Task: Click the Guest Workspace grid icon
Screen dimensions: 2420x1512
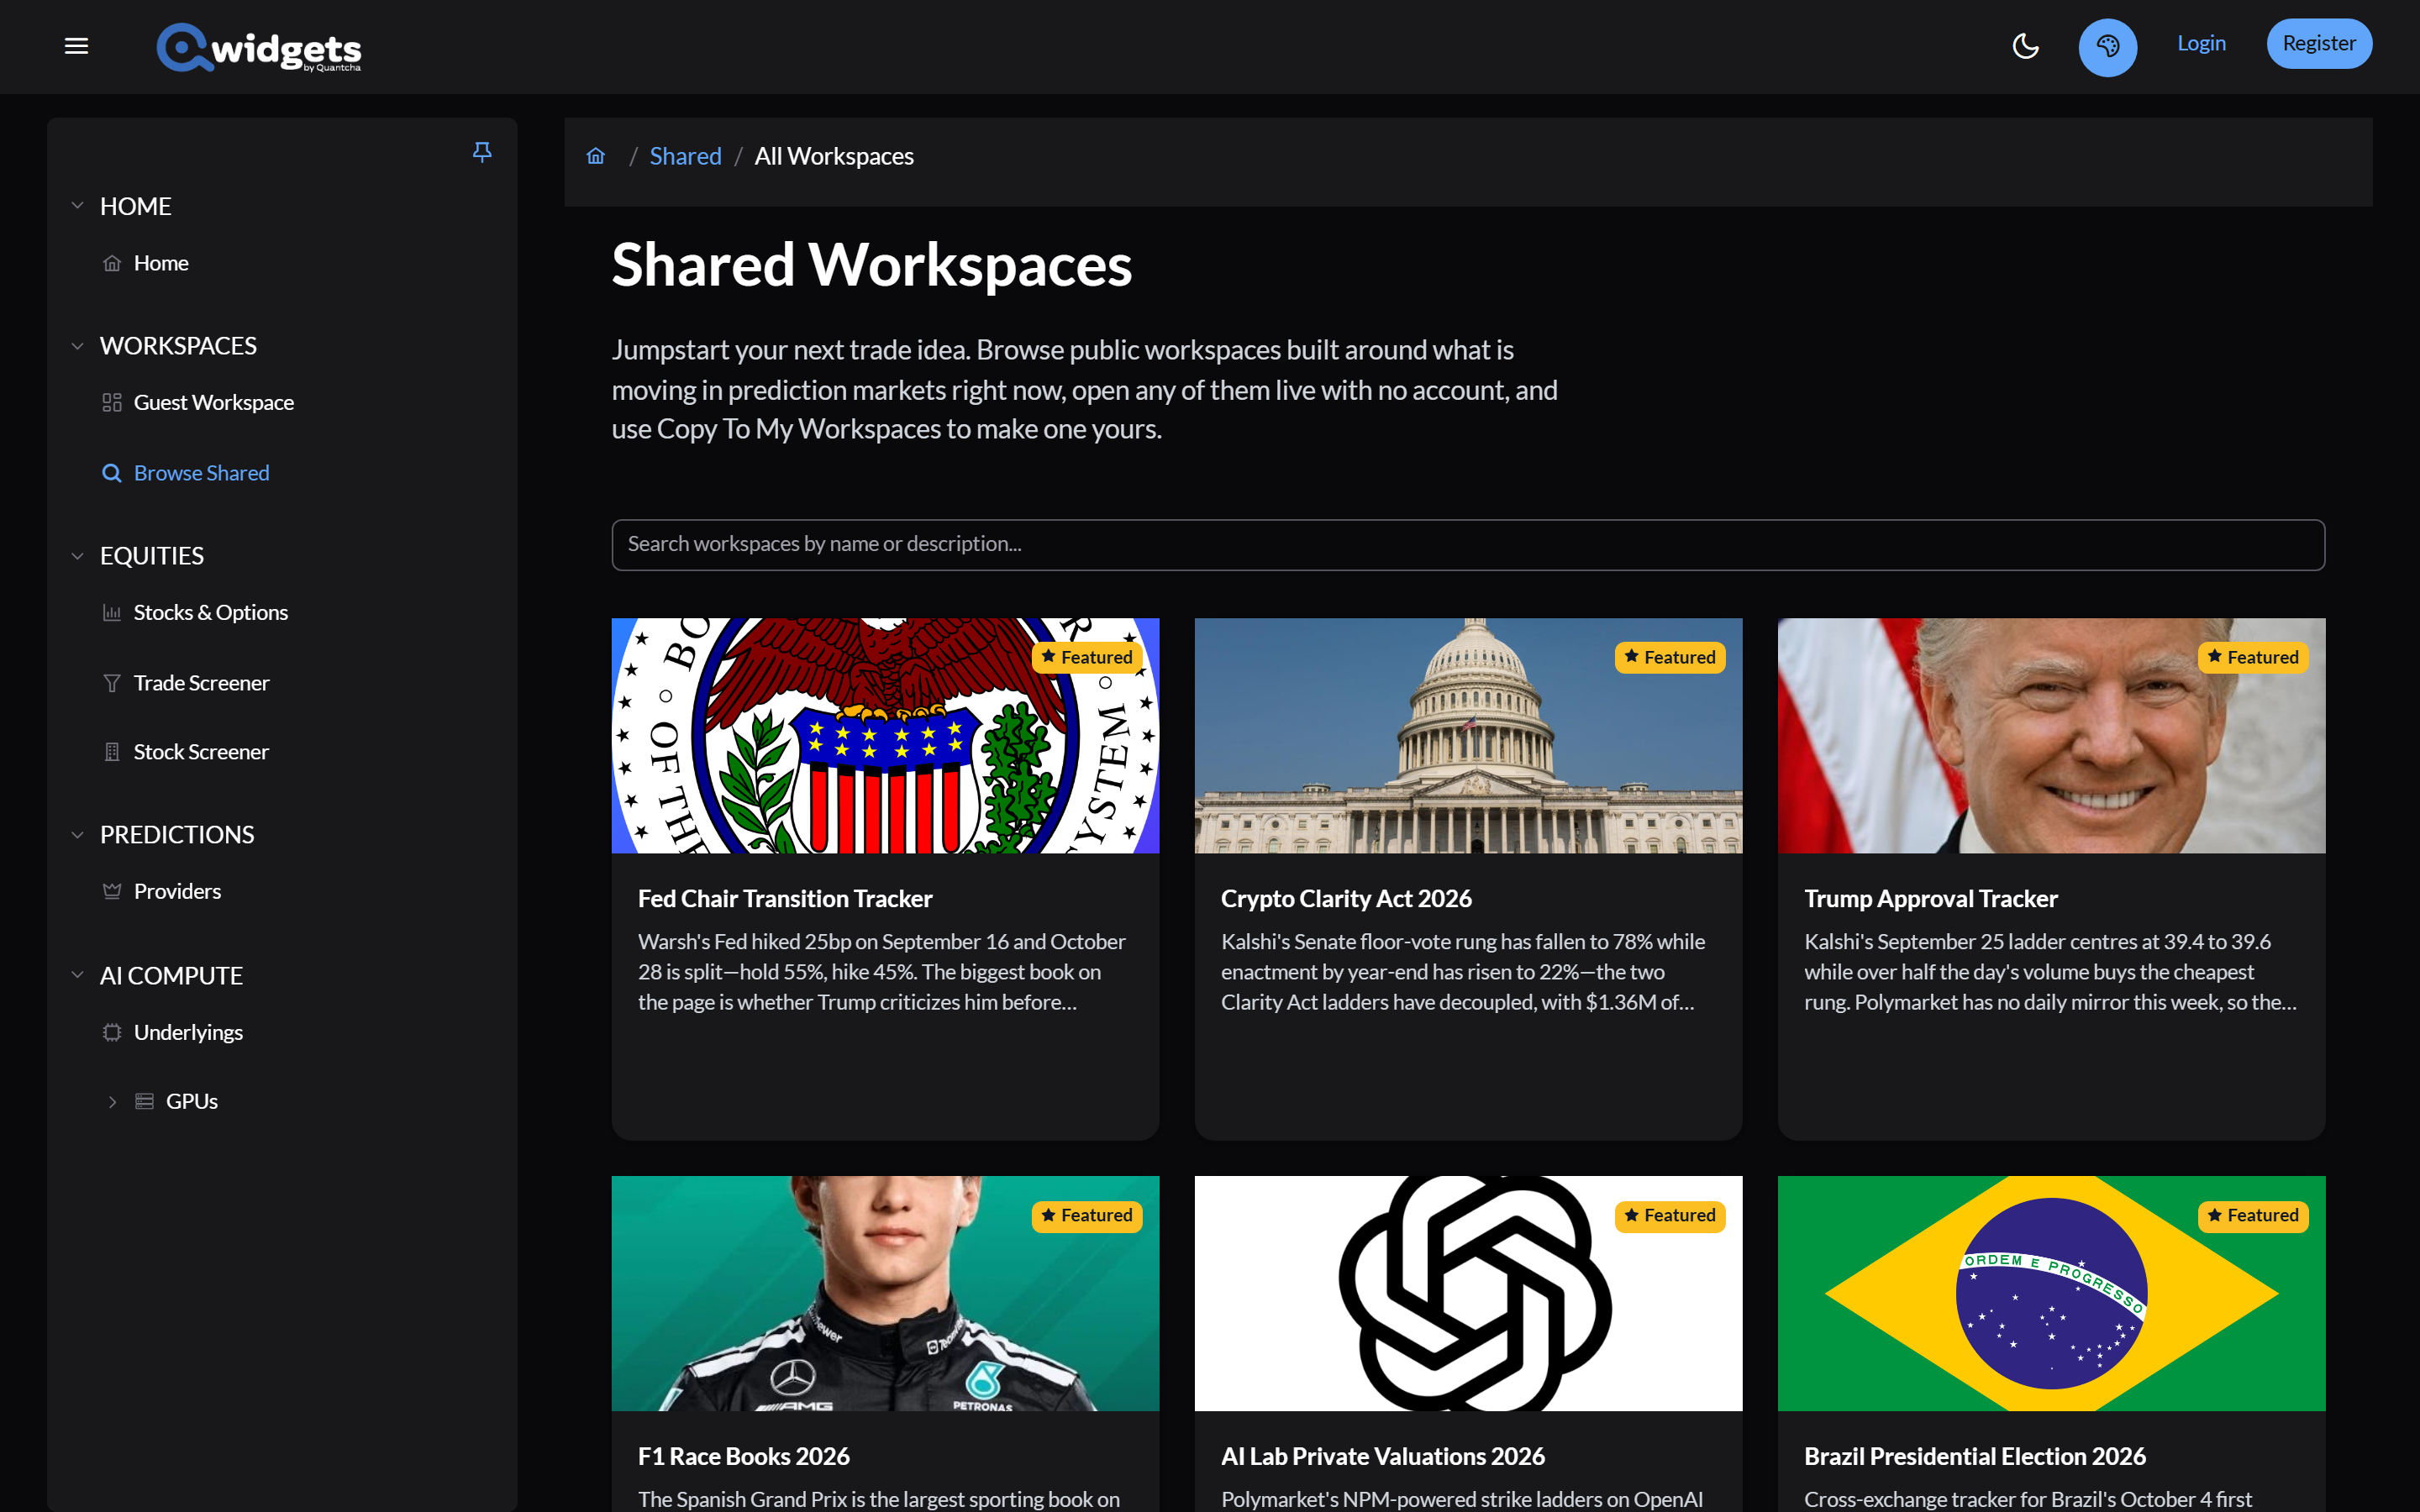Action: (112, 402)
